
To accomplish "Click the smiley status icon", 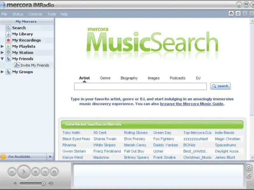I will pos(3,156).
